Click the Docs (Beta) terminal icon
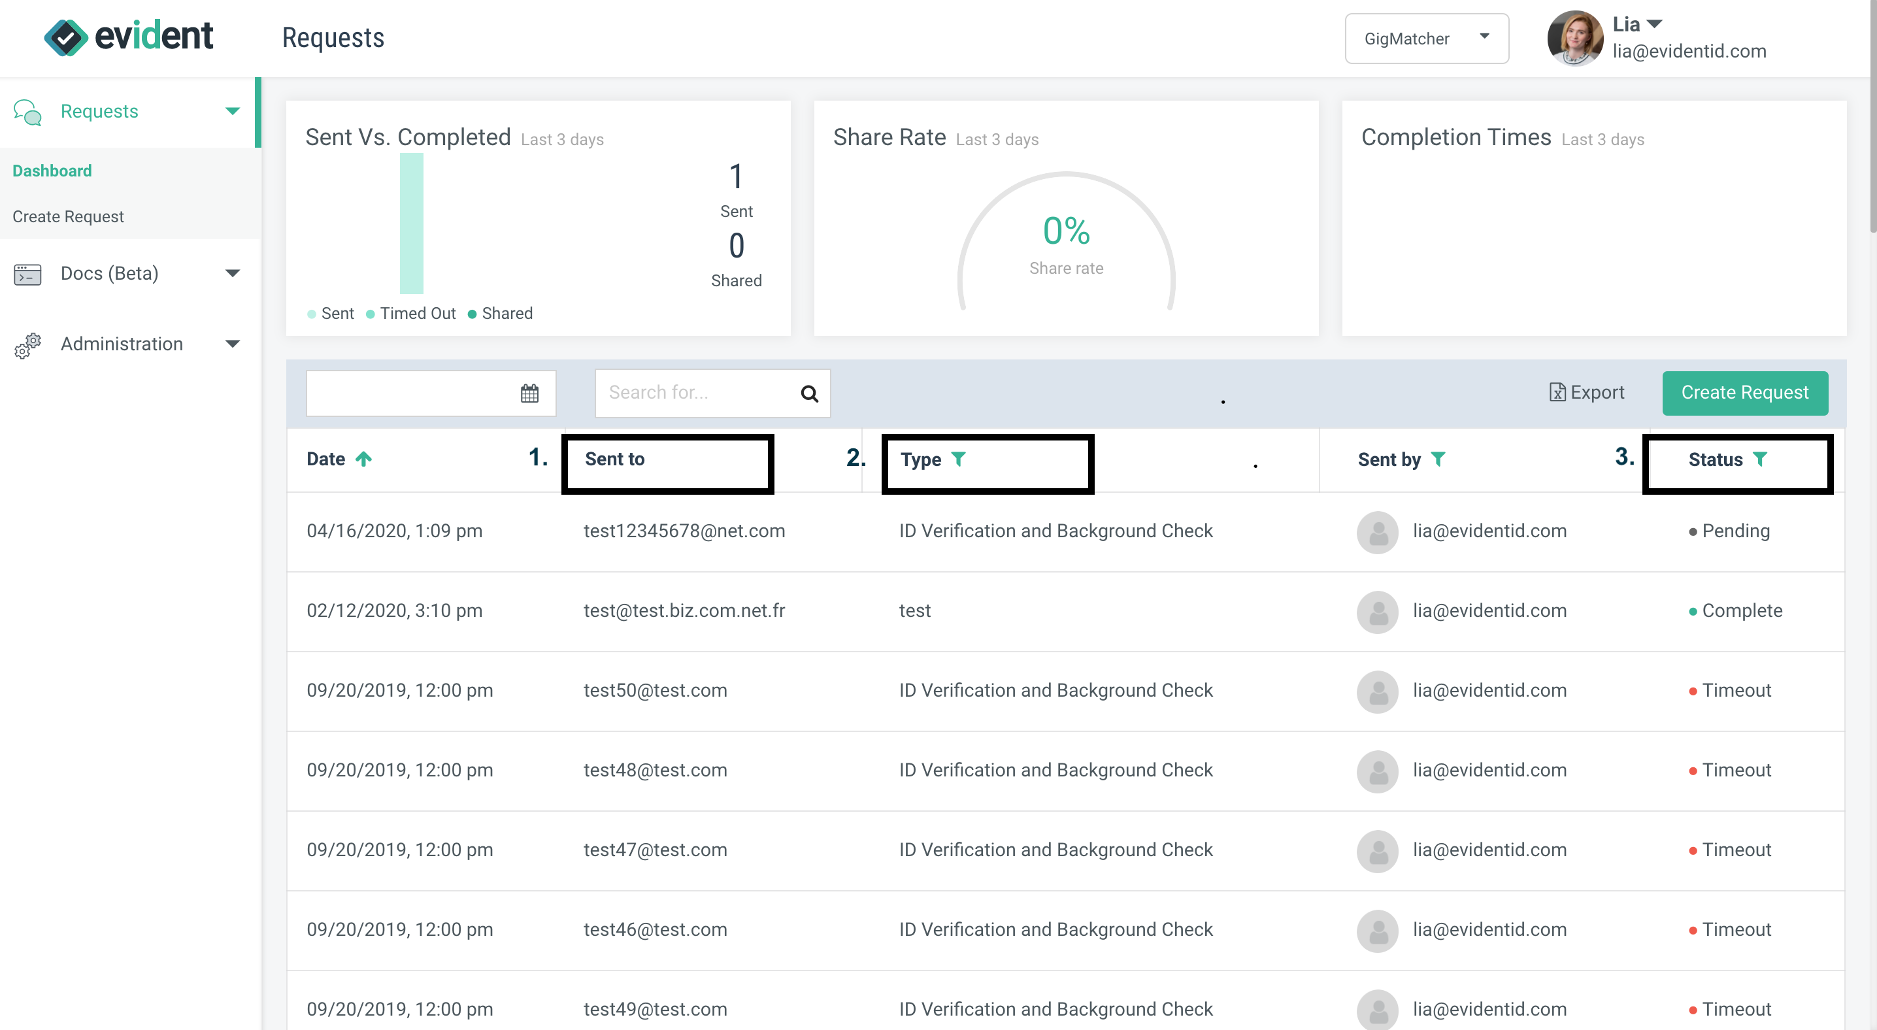This screenshot has height=1030, width=1877. 27,273
